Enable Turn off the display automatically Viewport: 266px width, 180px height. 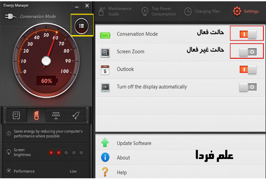click(248, 87)
